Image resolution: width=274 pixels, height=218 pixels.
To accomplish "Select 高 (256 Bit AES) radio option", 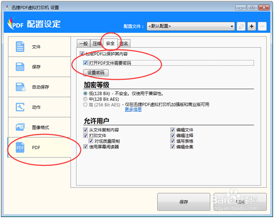I will pos(85,104).
